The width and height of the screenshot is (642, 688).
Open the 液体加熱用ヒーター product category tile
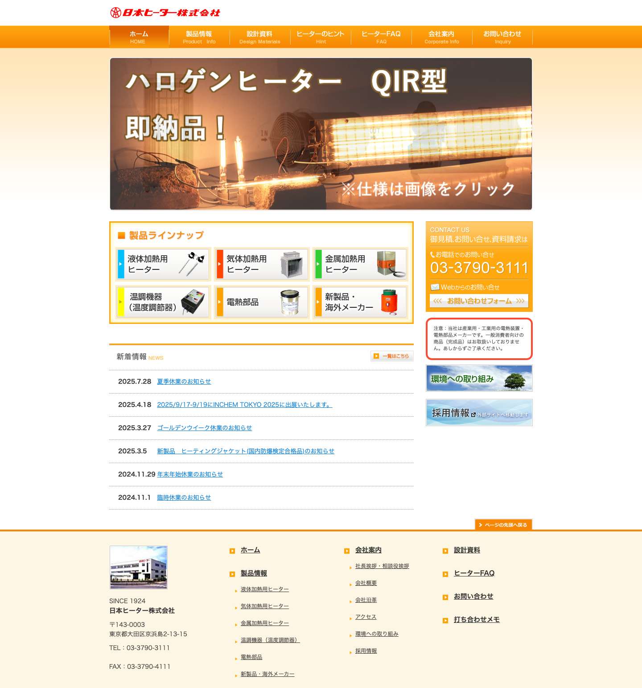[x=162, y=264]
